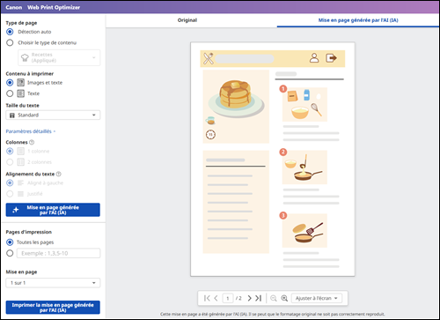Click the 1 colonne layout icon

click(x=20, y=151)
